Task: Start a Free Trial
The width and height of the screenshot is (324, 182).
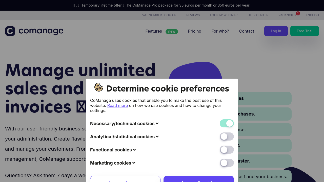Action: (x=305, y=31)
